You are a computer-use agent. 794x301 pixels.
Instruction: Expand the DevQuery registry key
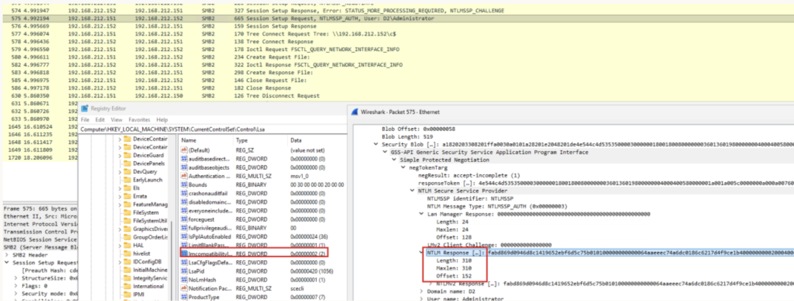point(120,172)
